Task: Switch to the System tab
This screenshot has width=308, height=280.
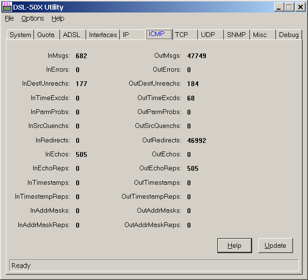Action: [x=20, y=35]
